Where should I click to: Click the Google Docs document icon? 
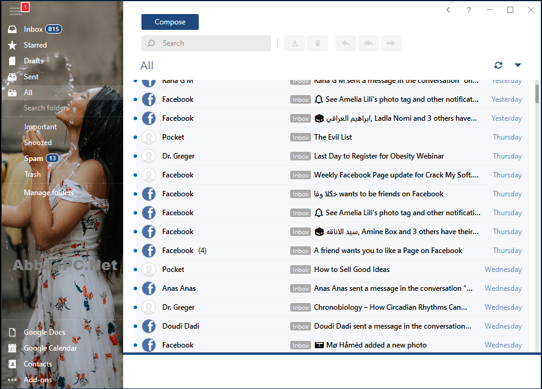coord(12,332)
